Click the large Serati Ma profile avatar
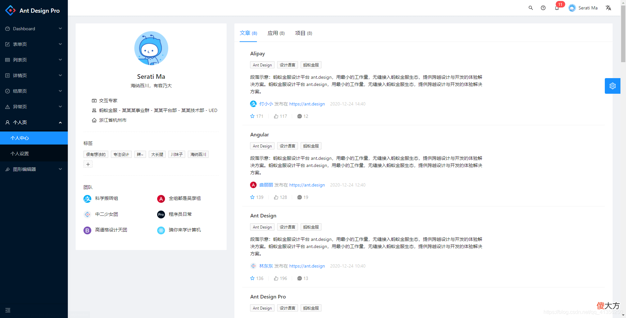The image size is (626, 318). pyautogui.click(x=151, y=48)
